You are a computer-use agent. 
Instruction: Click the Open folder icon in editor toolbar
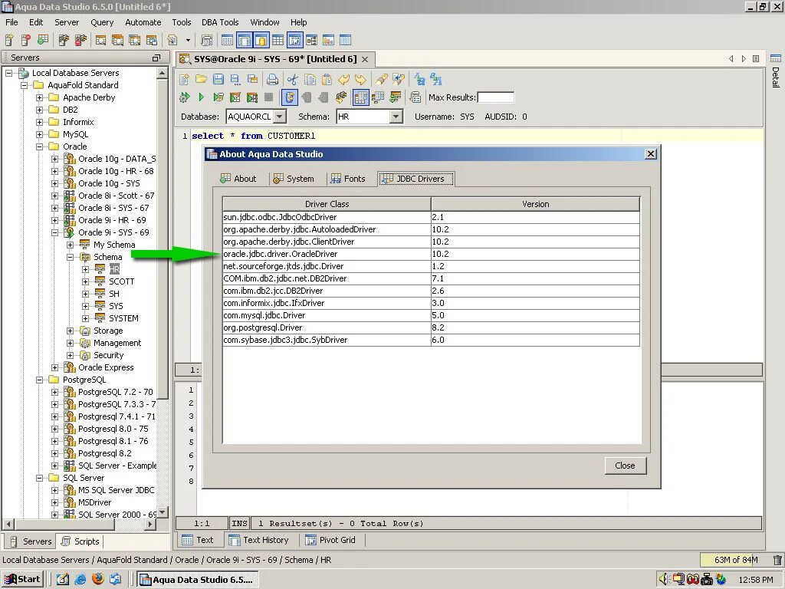(202, 79)
